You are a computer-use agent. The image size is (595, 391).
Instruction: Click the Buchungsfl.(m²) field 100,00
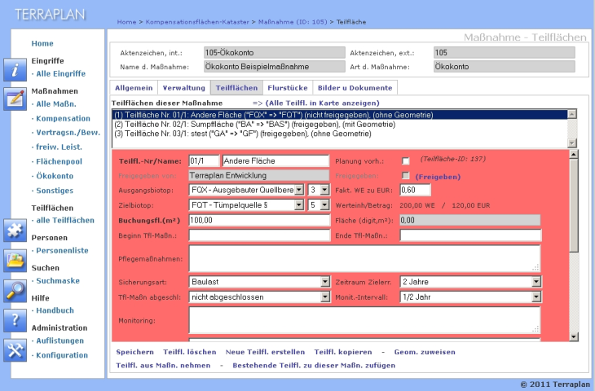pos(259,220)
